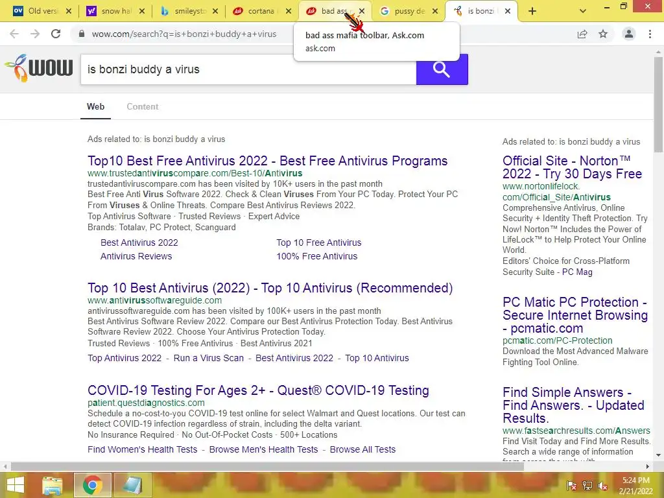664x498 pixels.
Task: Open the 'Antivirus Reviews' sublink
Action: click(136, 256)
